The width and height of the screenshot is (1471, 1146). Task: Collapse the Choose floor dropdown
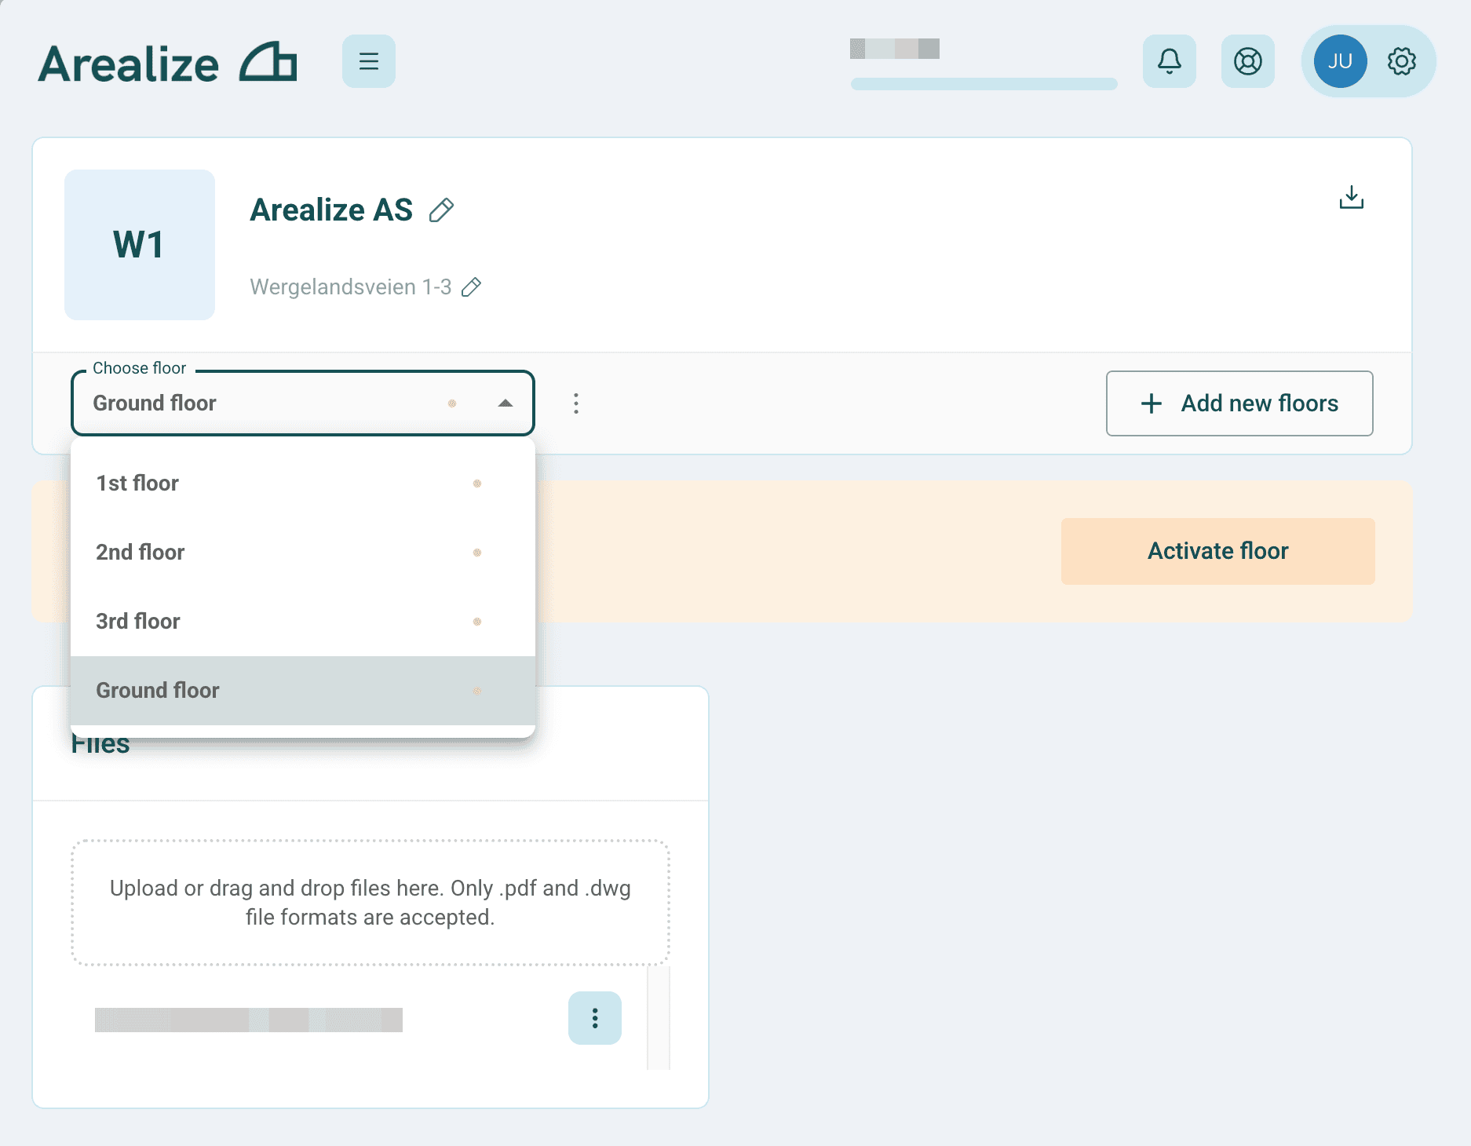(x=506, y=403)
